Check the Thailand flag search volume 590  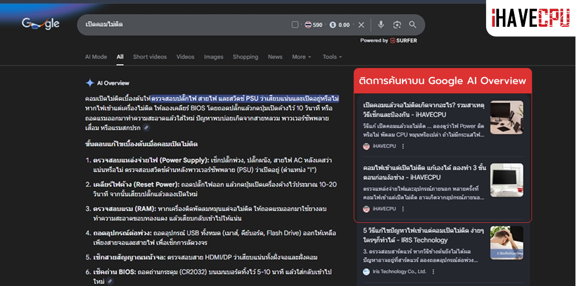313,25
